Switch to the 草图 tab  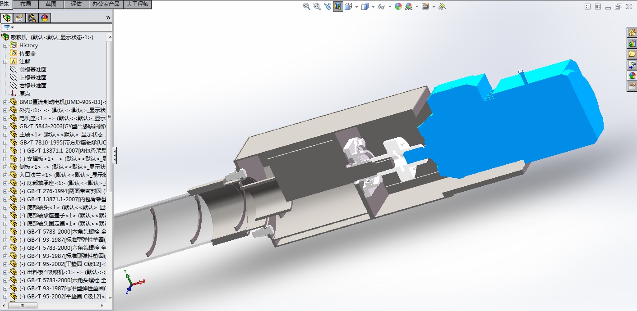point(51,4)
